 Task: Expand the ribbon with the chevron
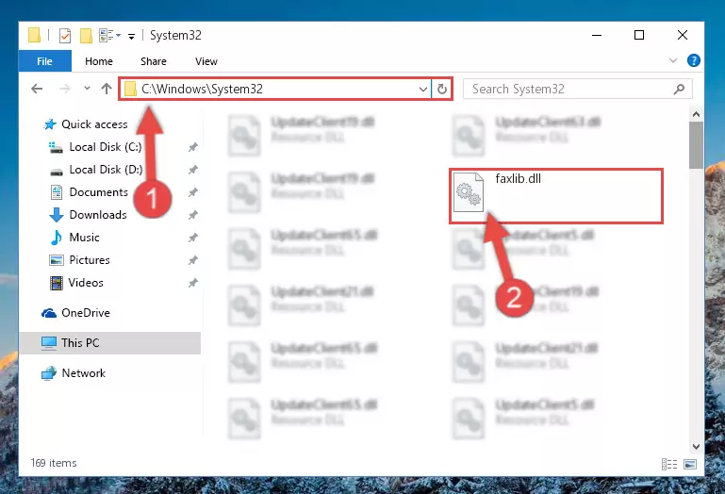[x=673, y=60]
